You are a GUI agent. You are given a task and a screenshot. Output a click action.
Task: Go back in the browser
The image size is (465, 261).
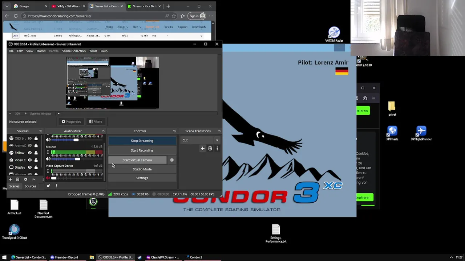[x=7, y=16]
